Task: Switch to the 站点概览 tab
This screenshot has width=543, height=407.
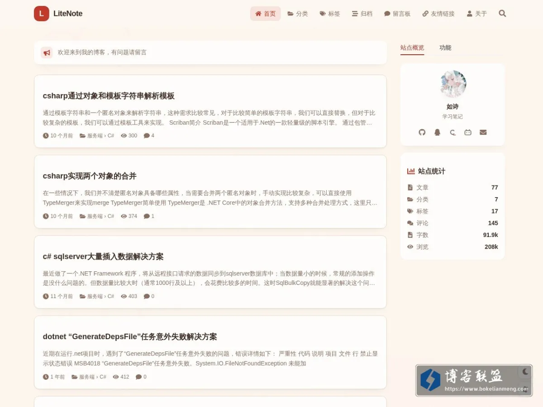Action: tap(412, 48)
